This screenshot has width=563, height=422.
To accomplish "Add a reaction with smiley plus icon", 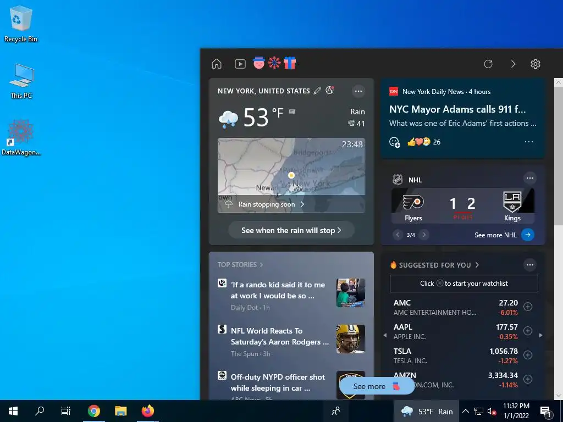I will pyautogui.click(x=395, y=142).
